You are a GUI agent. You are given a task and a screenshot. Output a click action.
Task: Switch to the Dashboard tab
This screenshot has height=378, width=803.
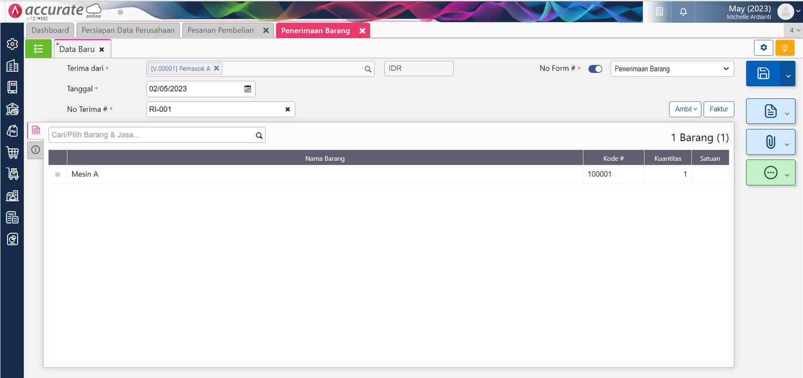[50, 30]
